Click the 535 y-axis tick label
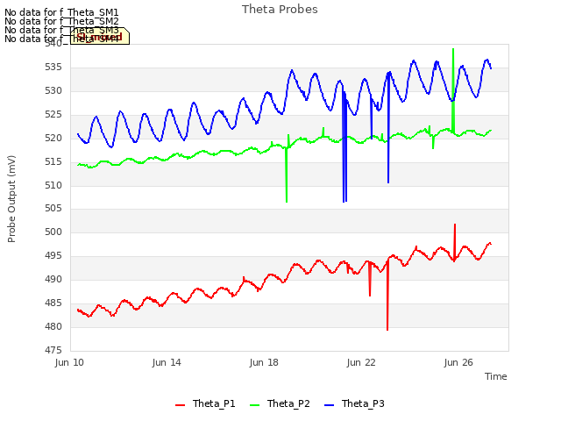This screenshot has height=421, width=561. pos(53,68)
